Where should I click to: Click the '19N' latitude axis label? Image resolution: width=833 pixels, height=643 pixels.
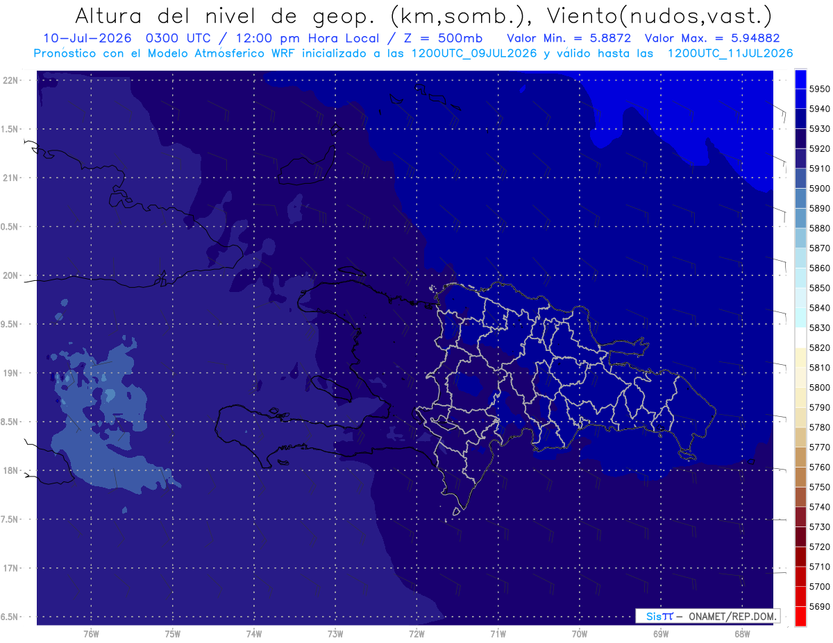(x=10, y=373)
